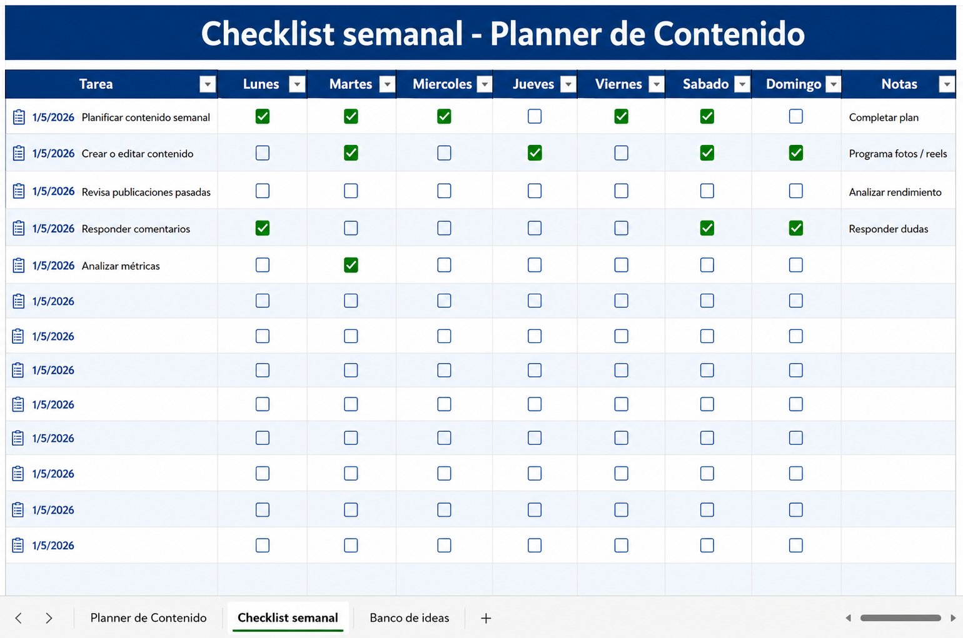Click clipboard icon beside Planificar contenido semanal
The image size is (963, 638).
(x=19, y=117)
